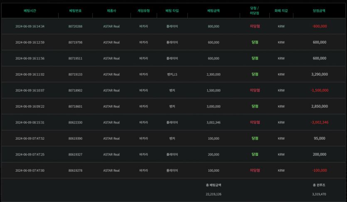The image size is (347, 202).
Task: Click the red -3,002,346 payout value
Action: point(319,122)
